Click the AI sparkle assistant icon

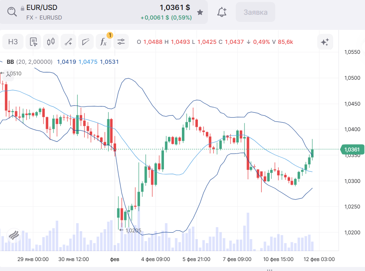click(x=325, y=42)
